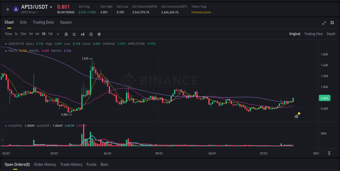Open more intervals dropdown next to 1W
The width and height of the screenshot is (340, 171).
pos(58,34)
